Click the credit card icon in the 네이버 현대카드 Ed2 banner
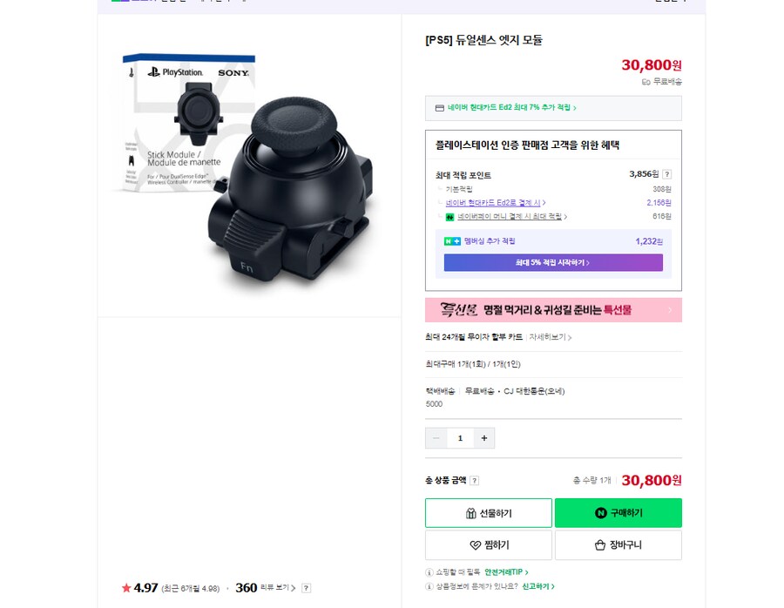Screen dimensions: 784x608 point(438,107)
